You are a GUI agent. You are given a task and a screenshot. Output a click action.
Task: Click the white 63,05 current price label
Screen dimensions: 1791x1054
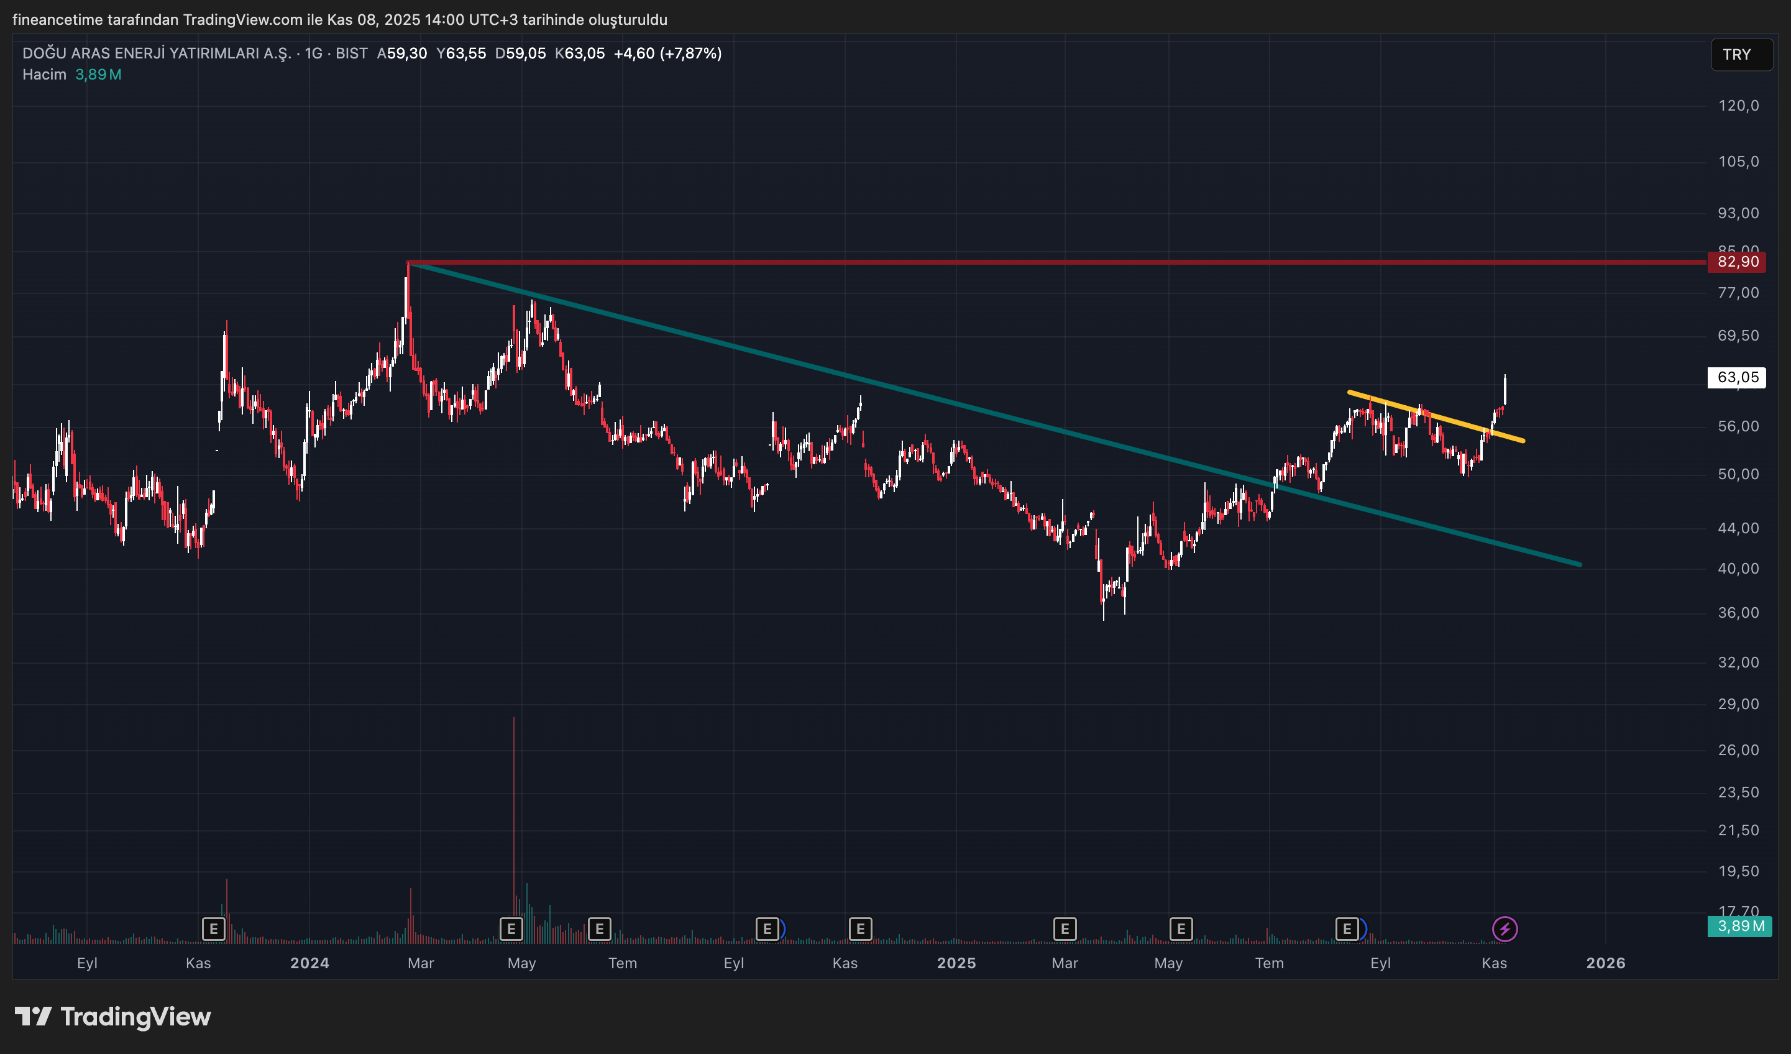pos(1737,377)
